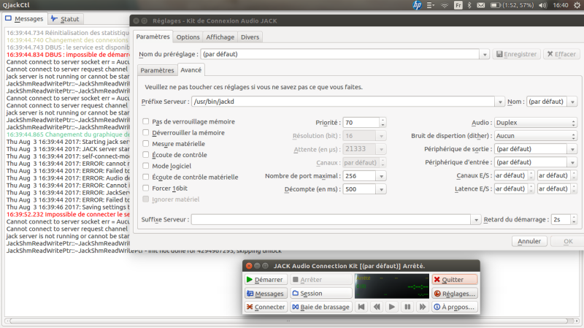Open Nombre de port maximal dropdown
This screenshot has height=328, width=584.
point(381,176)
